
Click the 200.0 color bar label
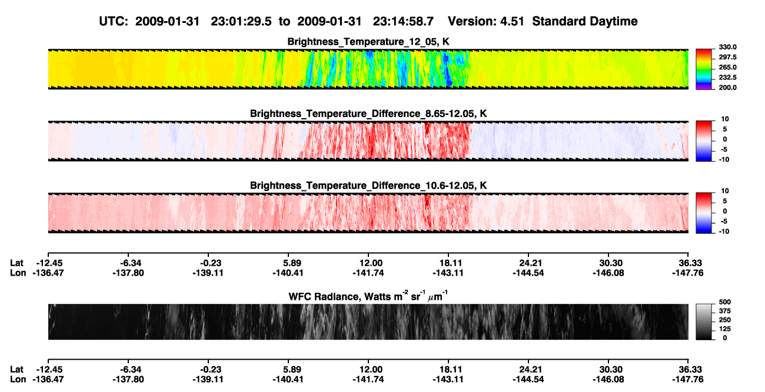pos(727,87)
